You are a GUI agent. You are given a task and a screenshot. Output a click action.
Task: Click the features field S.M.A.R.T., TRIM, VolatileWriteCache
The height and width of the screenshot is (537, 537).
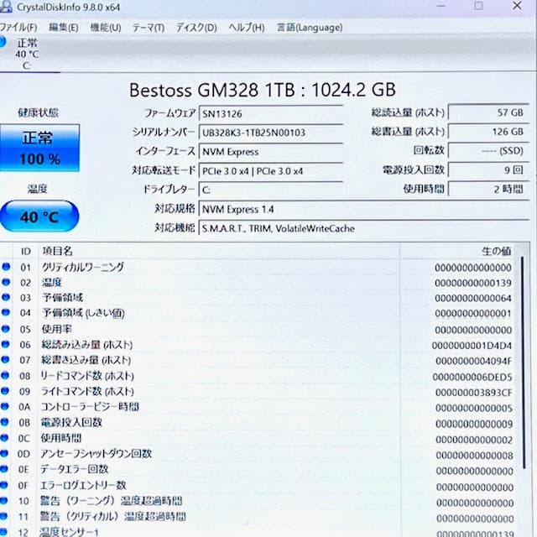pyautogui.click(x=364, y=228)
